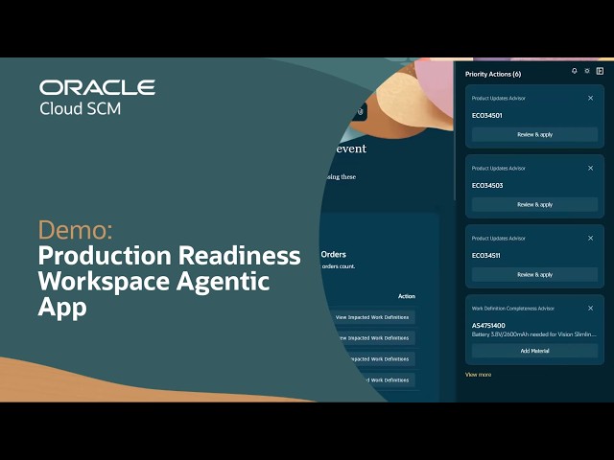
Task: Click the Action column header
Action: click(x=407, y=296)
